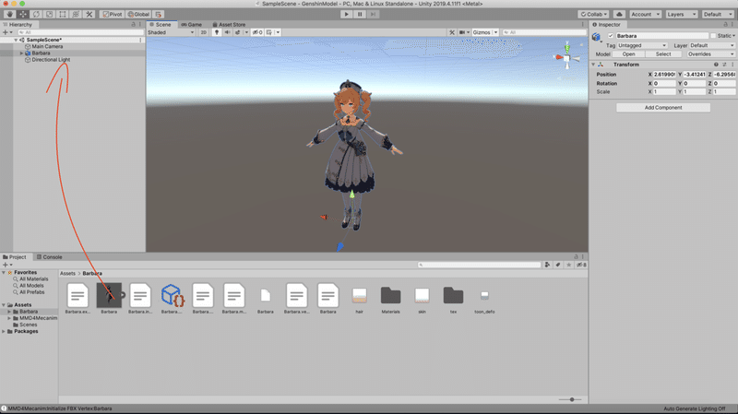738x414 pixels.
Task: Select Main Camera in Hierarchy
Action: 47,47
